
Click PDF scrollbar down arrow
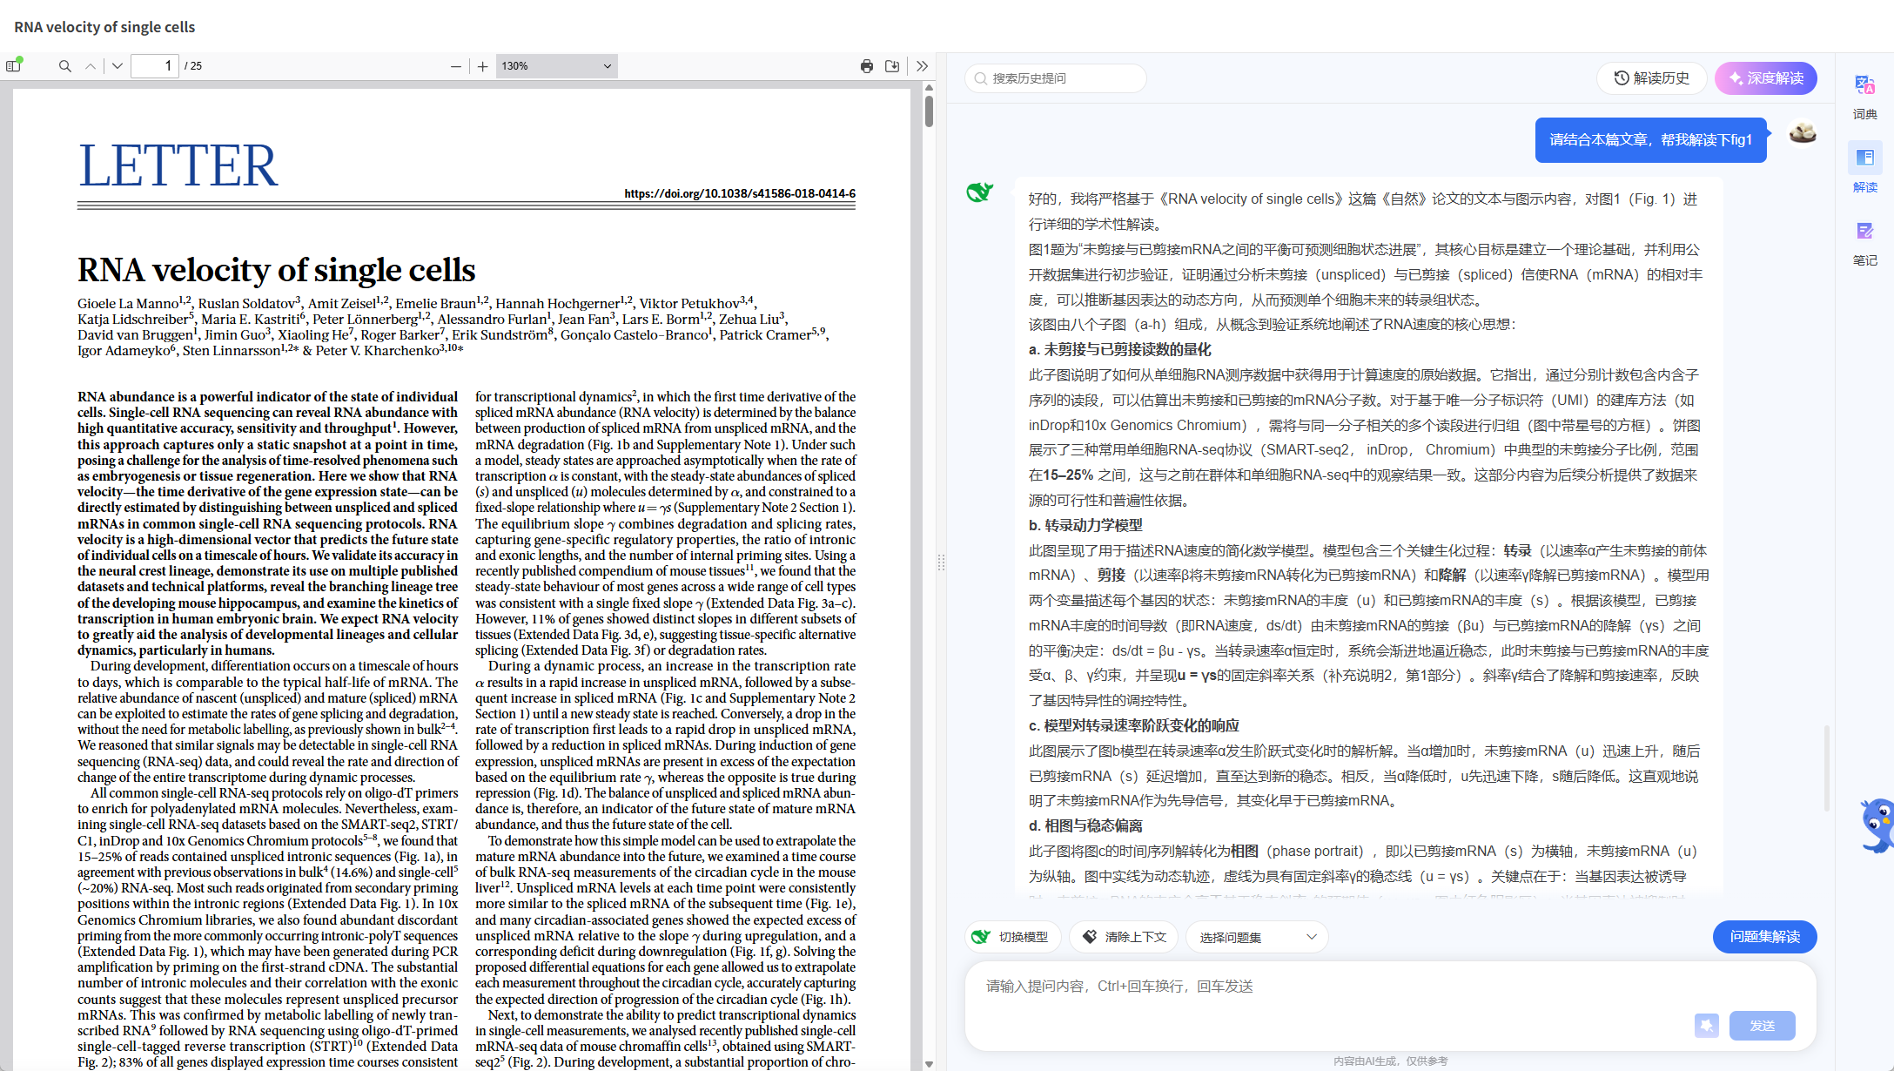click(x=929, y=1064)
